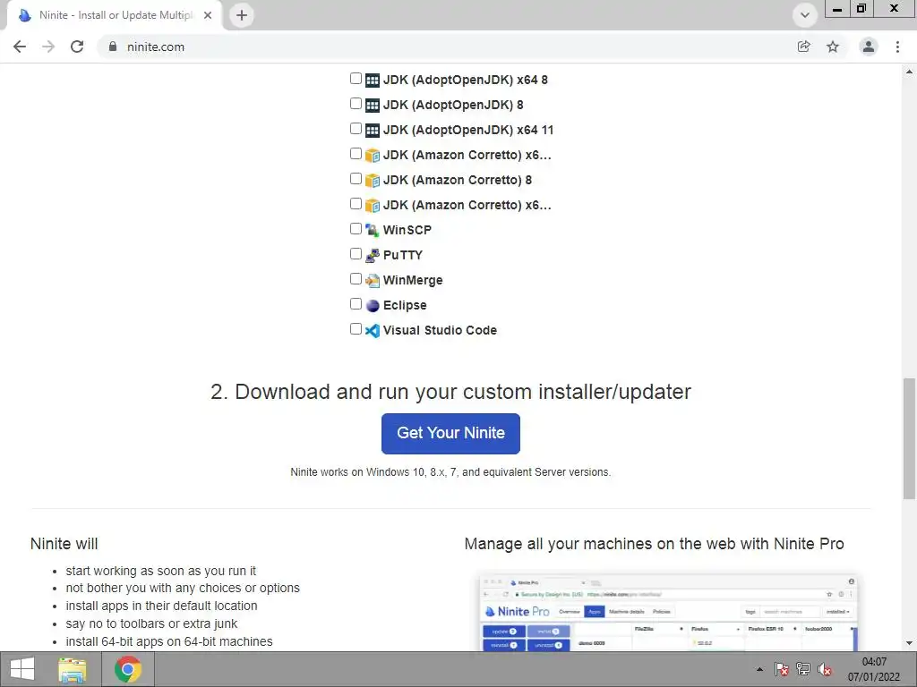
Task: Open Action Center flag tray icon
Action: (x=782, y=669)
